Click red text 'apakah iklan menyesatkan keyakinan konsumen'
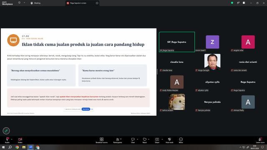 pos(79,97)
